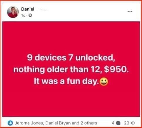Click the comment count number 4
This screenshot has height=128, width=142.
click(113, 123)
